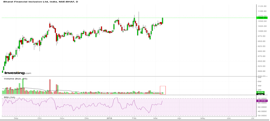Click the Sep label on time axis
270x121 pixels.
pyautogui.click(x=16, y=118)
